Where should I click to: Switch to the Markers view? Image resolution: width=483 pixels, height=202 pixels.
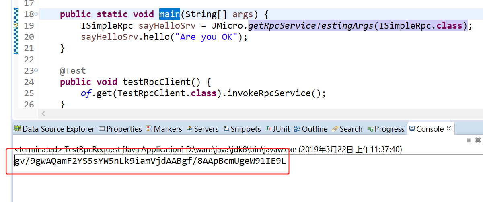pos(168,129)
